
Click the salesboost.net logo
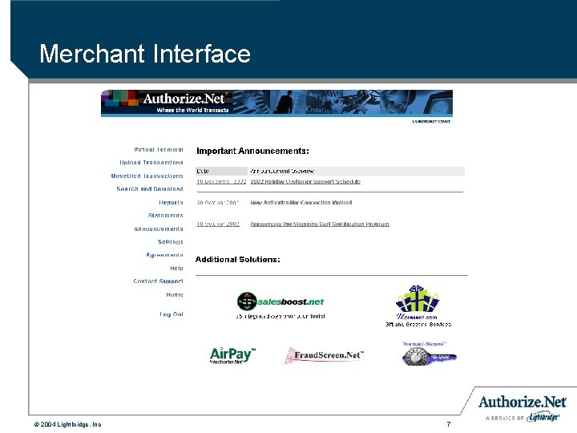click(x=280, y=301)
